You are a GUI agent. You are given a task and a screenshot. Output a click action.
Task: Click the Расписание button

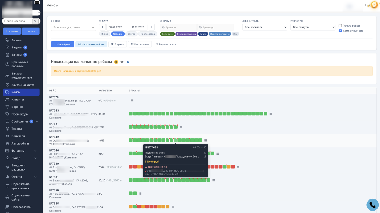140,44
